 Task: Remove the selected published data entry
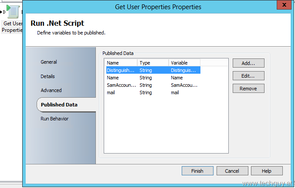[x=248, y=89]
